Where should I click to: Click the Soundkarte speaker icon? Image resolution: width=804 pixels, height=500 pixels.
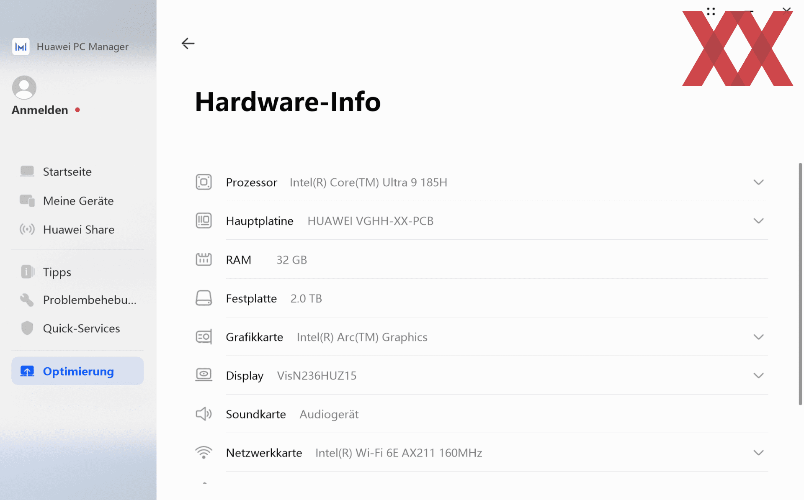204,414
